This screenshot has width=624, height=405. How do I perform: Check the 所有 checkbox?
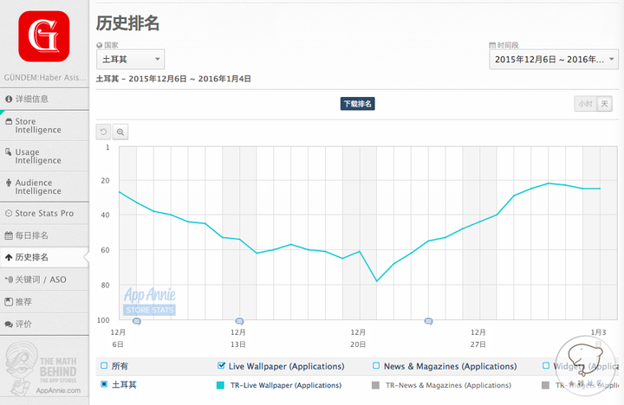click(x=105, y=366)
